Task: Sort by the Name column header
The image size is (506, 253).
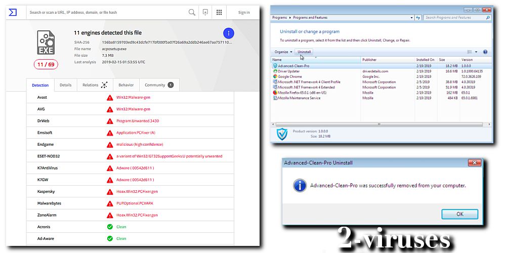Action: pyautogui.click(x=316, y=60)
